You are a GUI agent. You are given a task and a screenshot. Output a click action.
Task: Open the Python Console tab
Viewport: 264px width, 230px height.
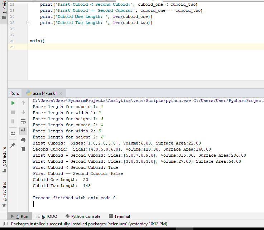pyautogui.click(x=83, y=216)
